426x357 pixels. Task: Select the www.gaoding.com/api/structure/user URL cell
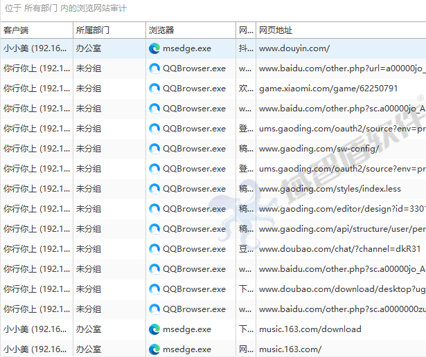tap(341, 229)
